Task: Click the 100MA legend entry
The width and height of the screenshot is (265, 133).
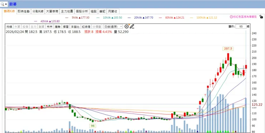Action: 203,18
